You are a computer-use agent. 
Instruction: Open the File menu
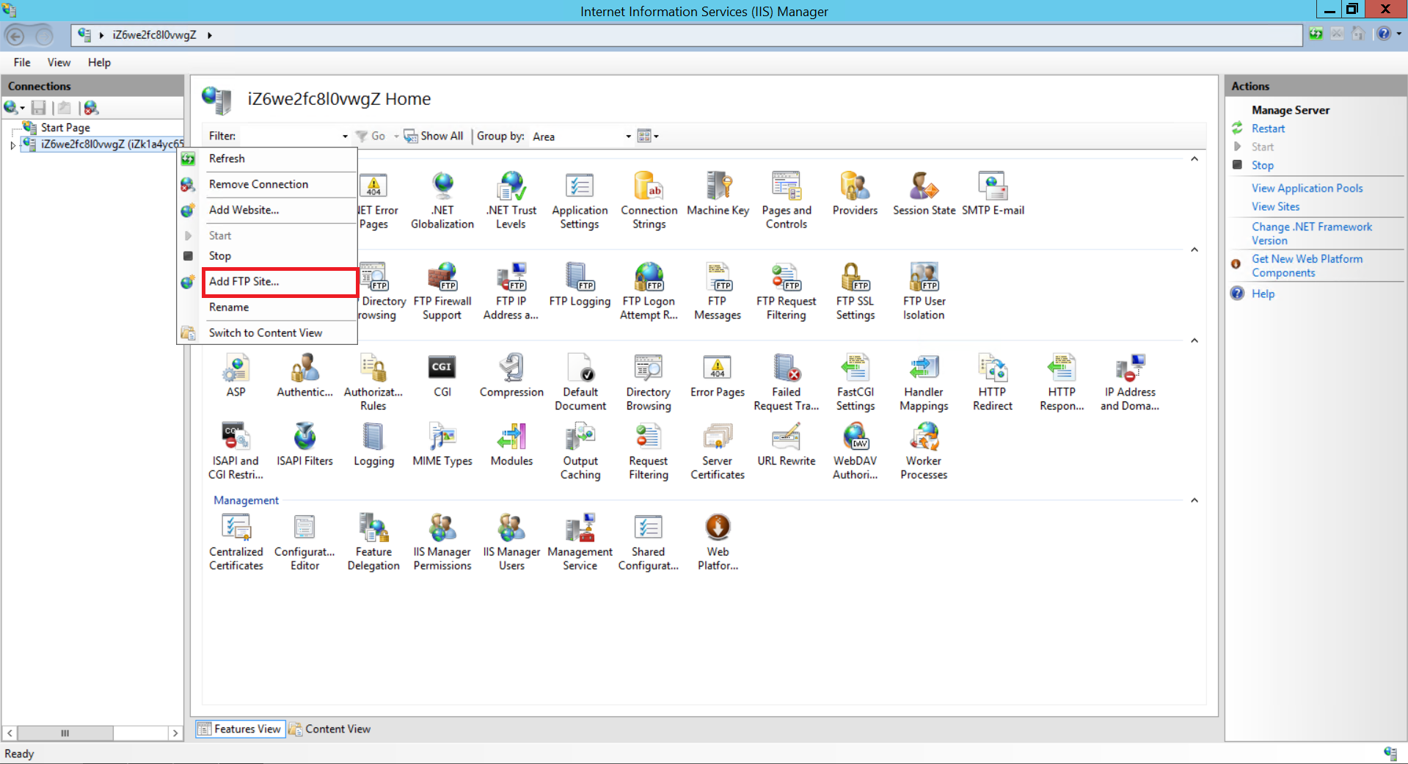[22, 62]
